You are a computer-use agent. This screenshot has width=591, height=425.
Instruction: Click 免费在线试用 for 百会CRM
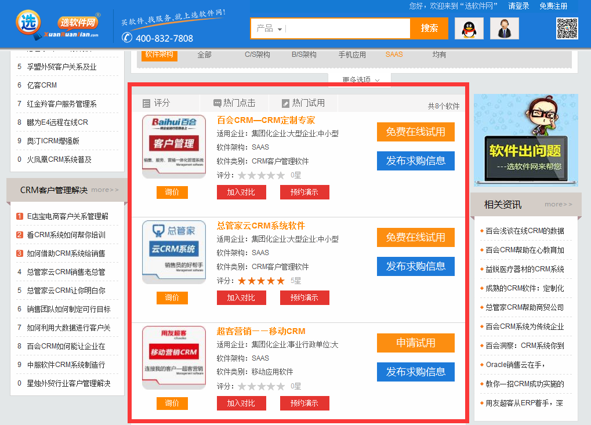coord(416,132)
